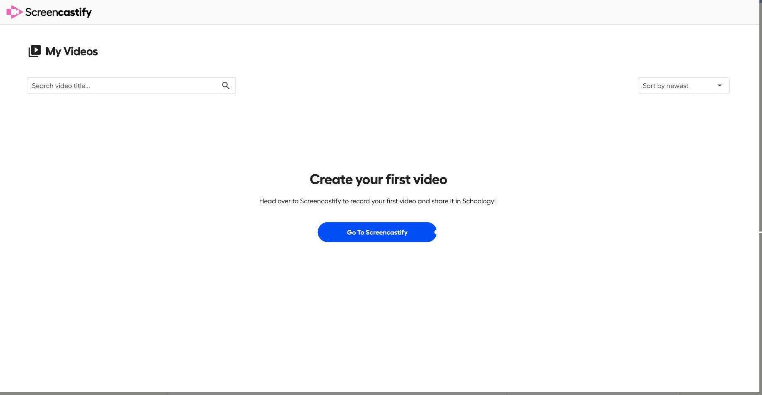Click the pink Screencastify play logo

pos(14,12)
